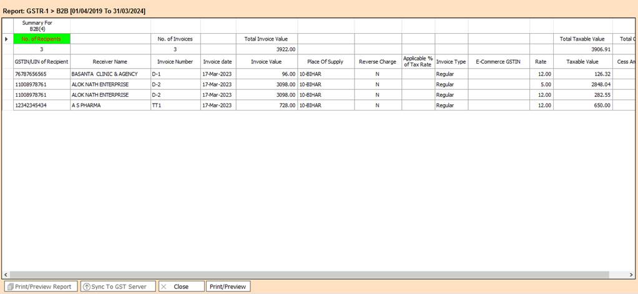
Task: Close the GSTR-1 B2B report
Action: tap(181, 287)
